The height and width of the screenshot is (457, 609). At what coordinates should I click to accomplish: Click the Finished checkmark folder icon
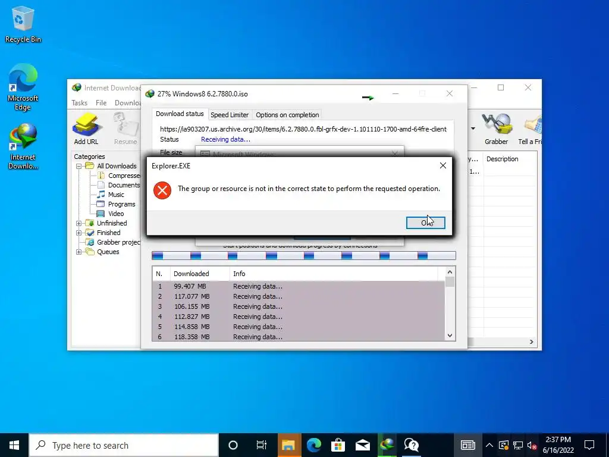click(90, 233)
